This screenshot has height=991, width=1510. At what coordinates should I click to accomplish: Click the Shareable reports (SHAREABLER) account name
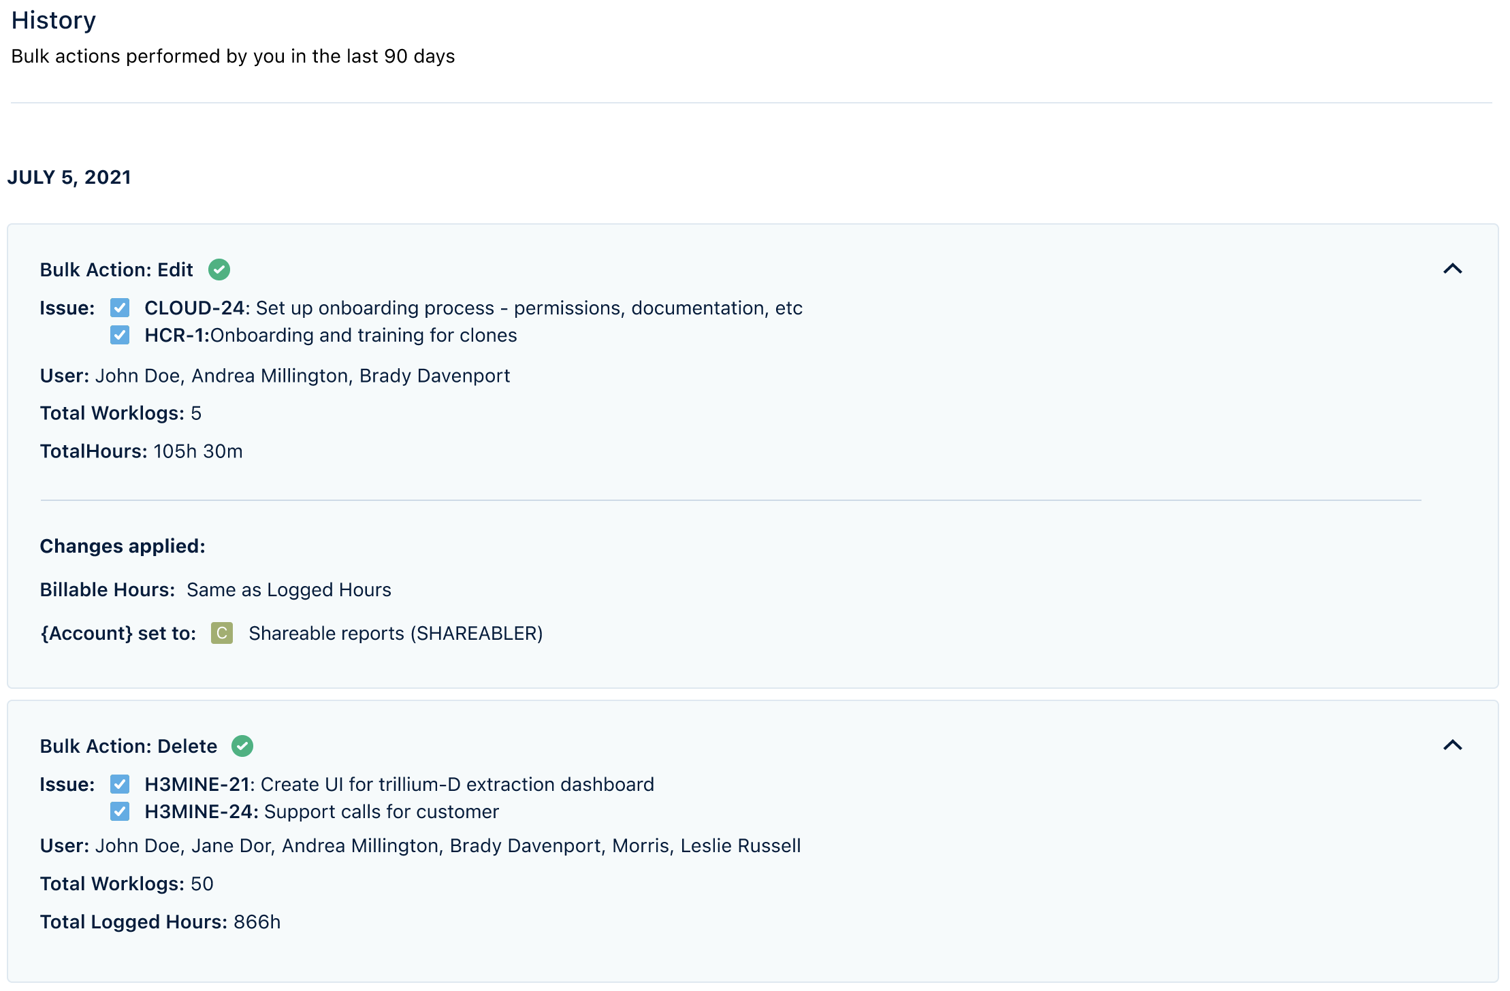[396, 633]
